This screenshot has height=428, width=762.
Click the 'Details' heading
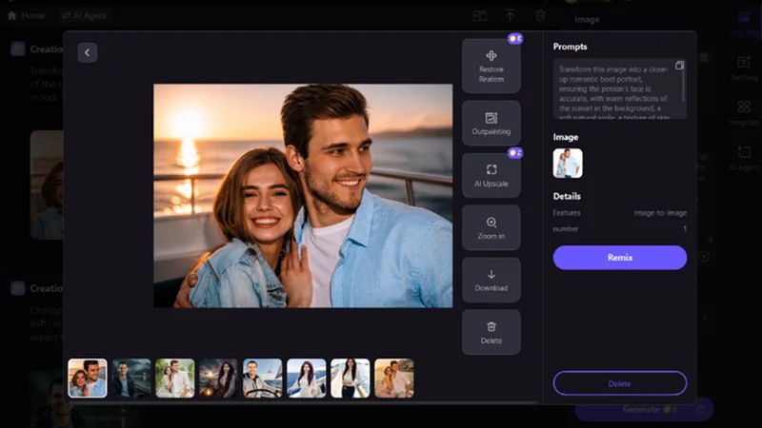point(567,196)
